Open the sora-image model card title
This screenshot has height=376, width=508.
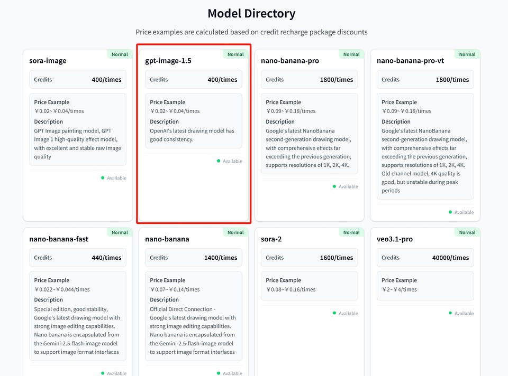(x=48, y=61)
